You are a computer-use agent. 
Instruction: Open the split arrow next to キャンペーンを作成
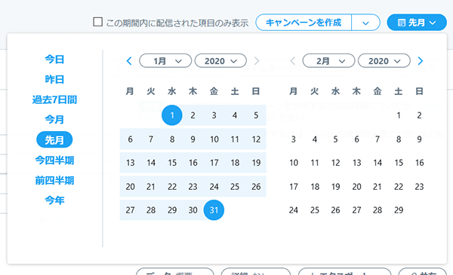[x=365, y=23]
